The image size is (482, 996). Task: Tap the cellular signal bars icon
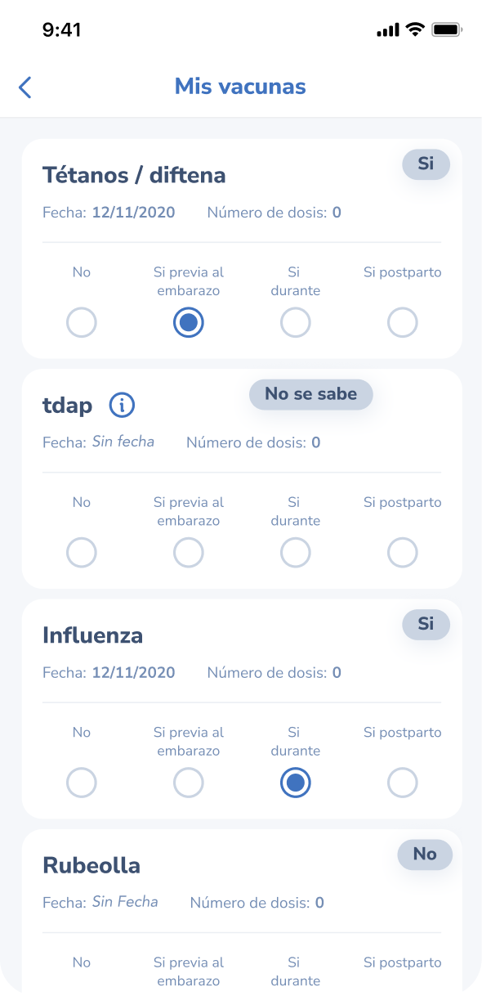coord(386,29)
